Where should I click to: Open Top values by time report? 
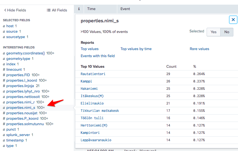click(136, 49)
